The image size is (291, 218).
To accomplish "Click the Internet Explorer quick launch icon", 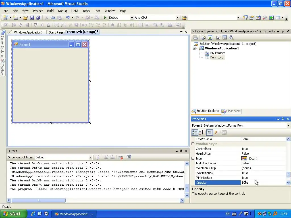I will [x=33, y=214].
